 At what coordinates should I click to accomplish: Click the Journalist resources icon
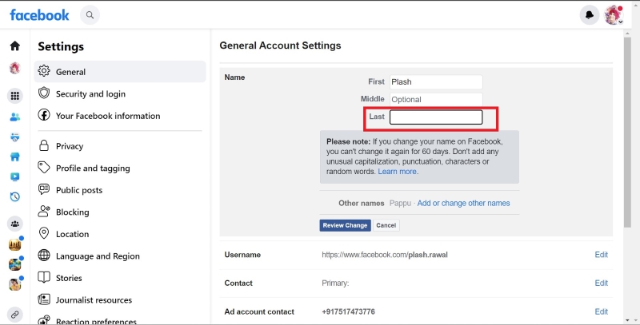tap(44, 299)
